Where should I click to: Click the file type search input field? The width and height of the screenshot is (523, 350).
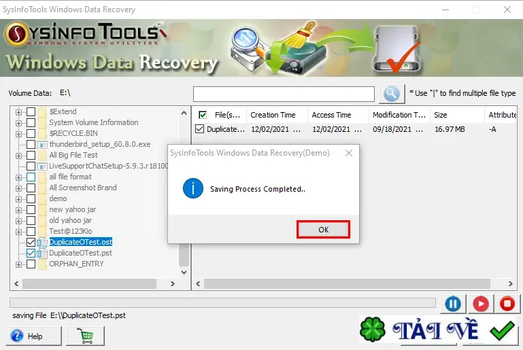284,94
